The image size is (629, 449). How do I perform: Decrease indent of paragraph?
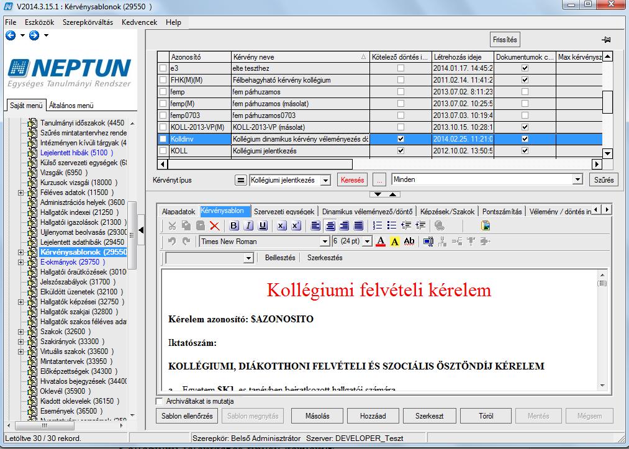[406, 225]
